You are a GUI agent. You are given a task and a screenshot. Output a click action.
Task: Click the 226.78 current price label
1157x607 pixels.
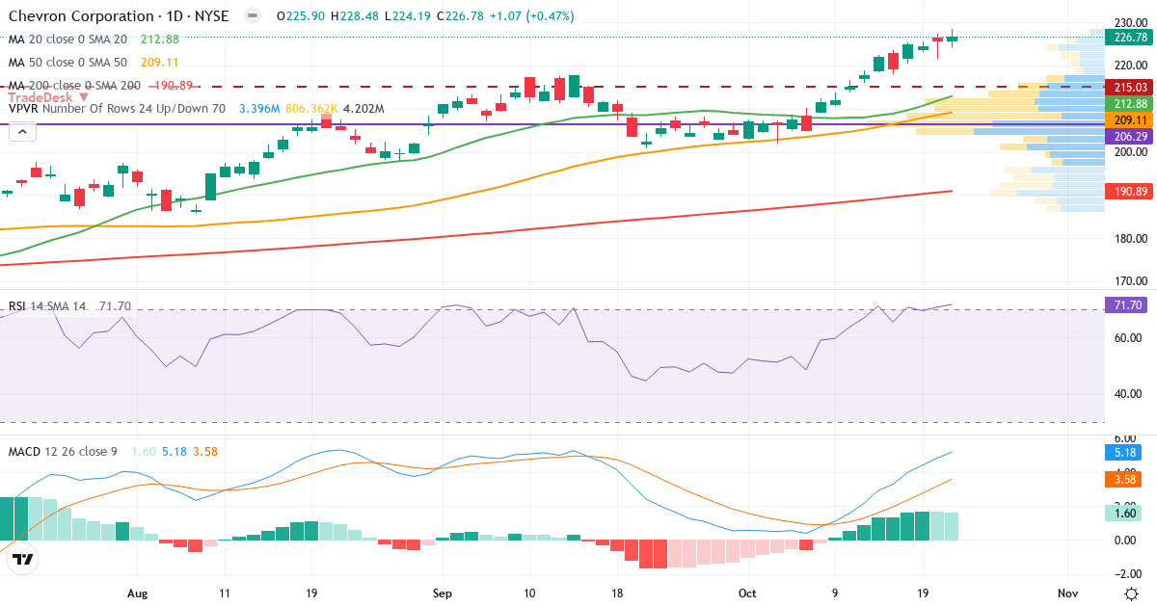1130,38
